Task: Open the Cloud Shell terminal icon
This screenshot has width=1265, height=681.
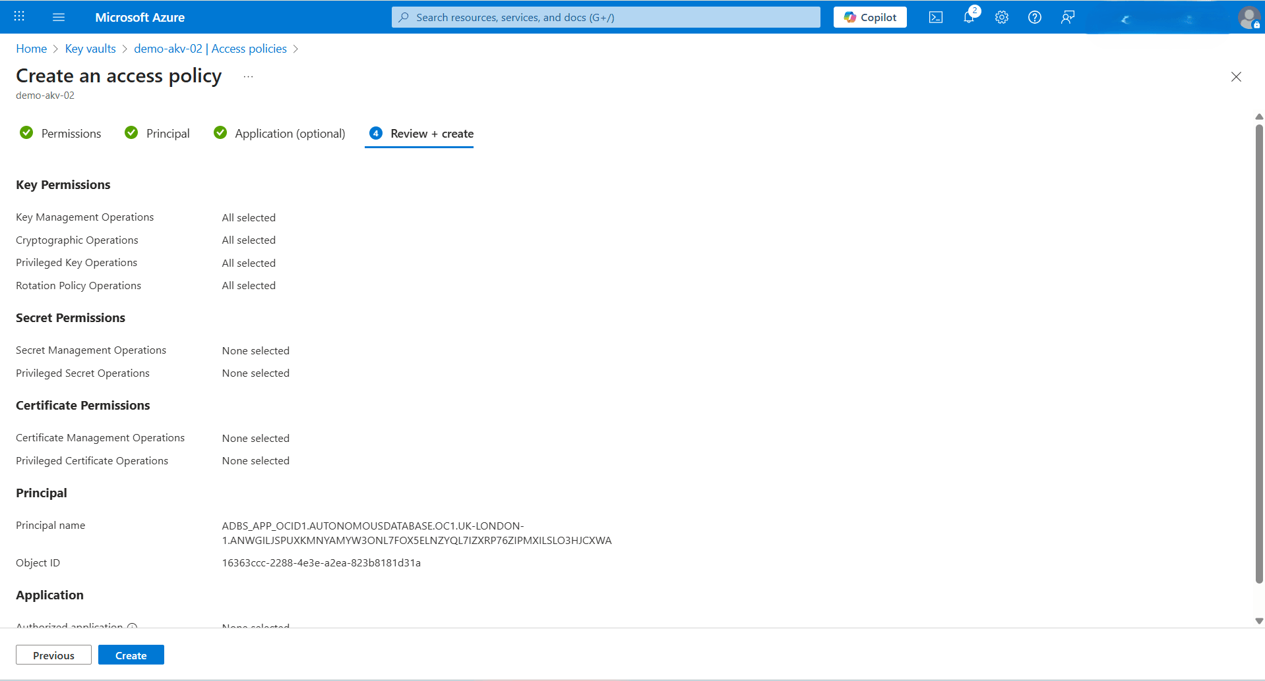Action: tap(935, 17)
